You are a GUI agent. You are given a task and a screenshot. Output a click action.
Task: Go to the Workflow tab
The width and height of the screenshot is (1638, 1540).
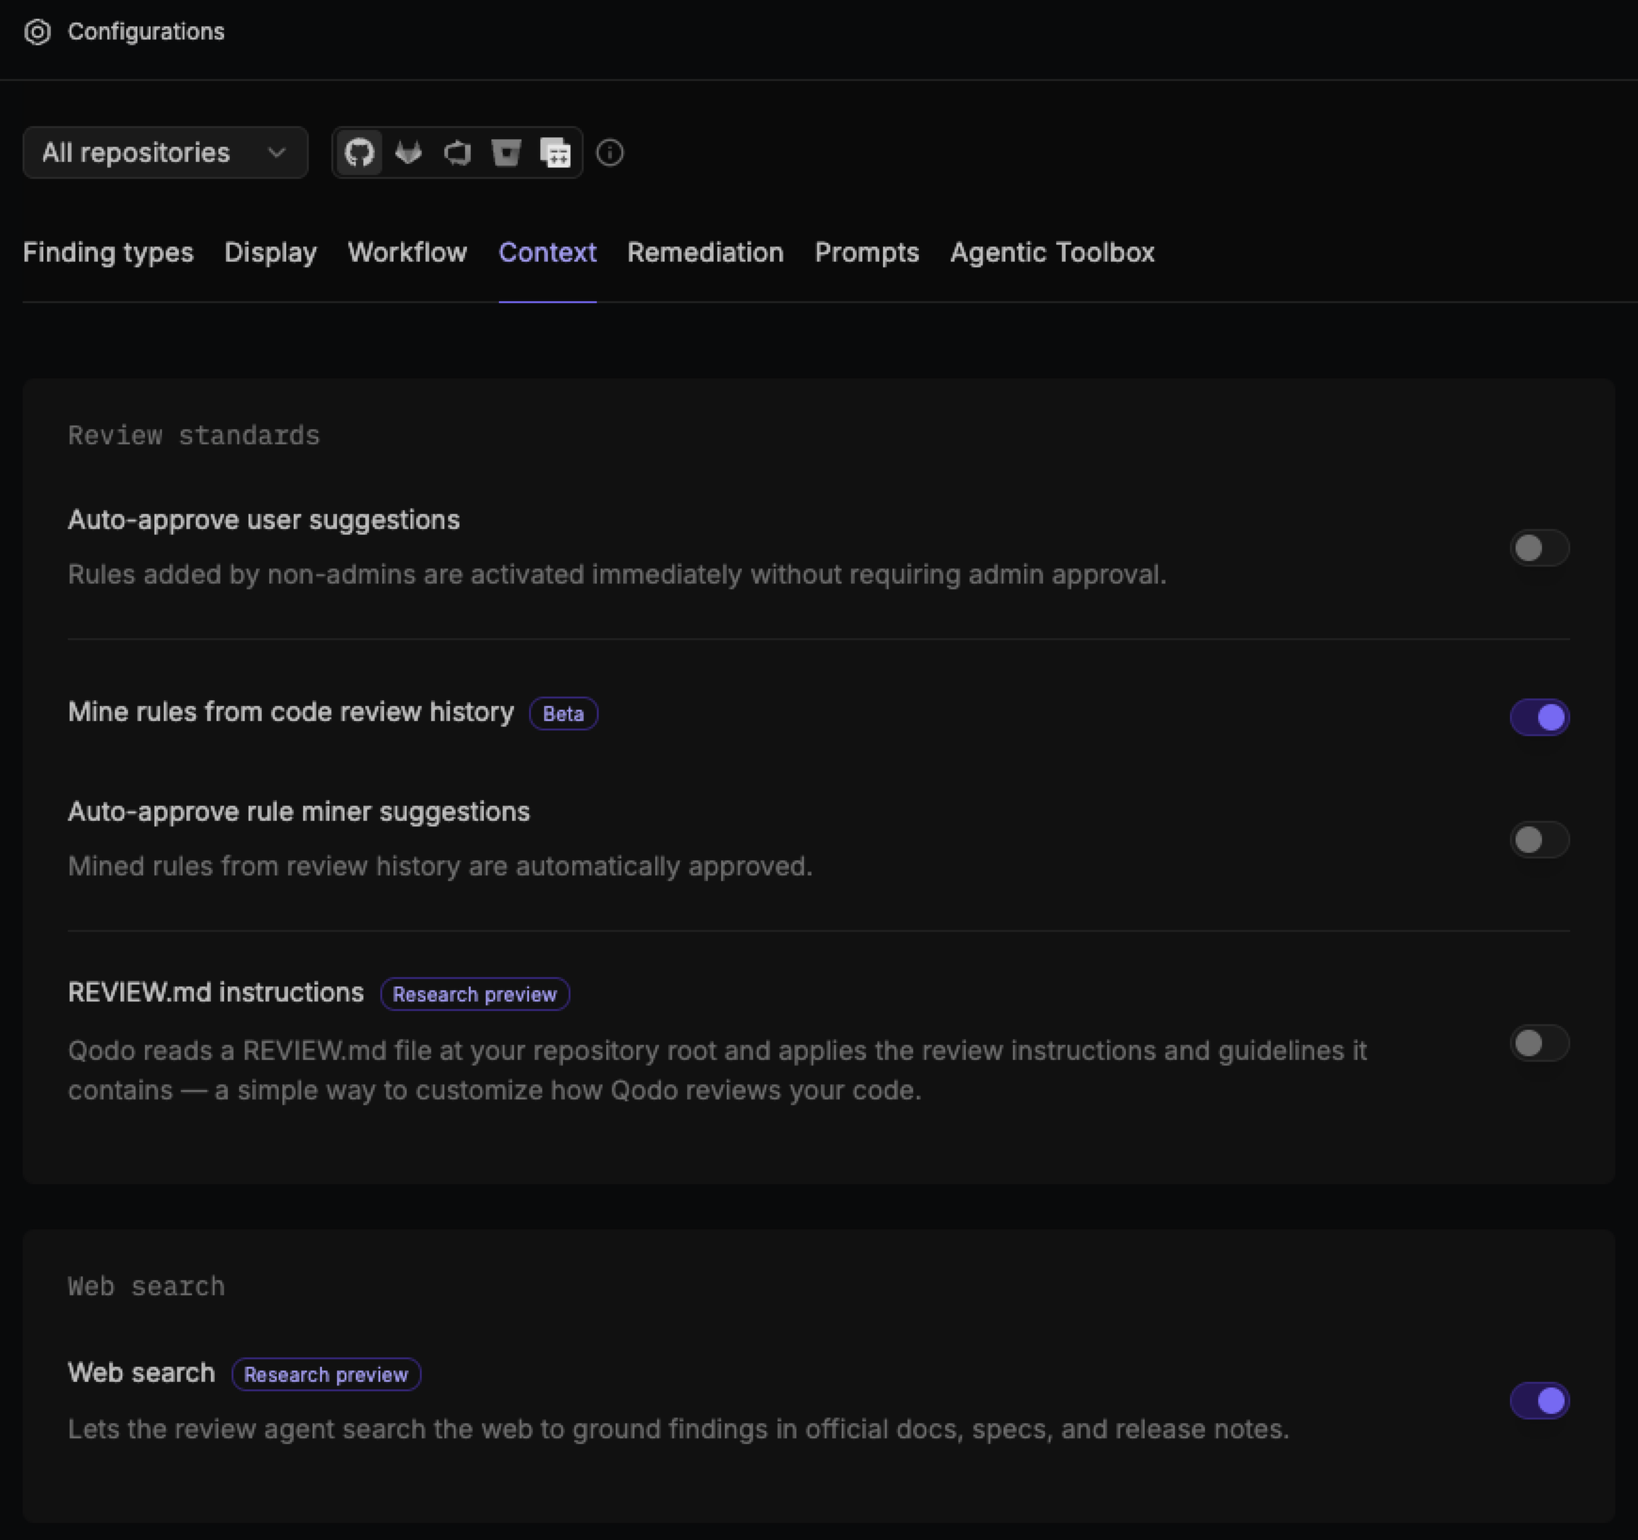point(407,252)
